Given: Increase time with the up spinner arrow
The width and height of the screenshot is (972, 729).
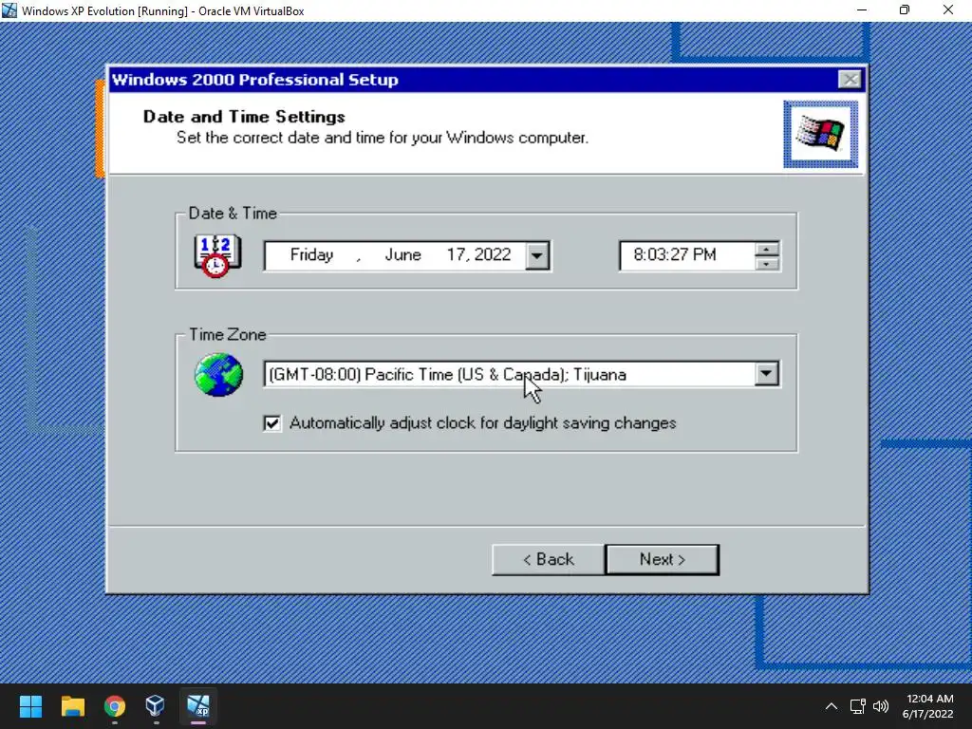Looking at the screenshot, I should [x=767, y=250].
